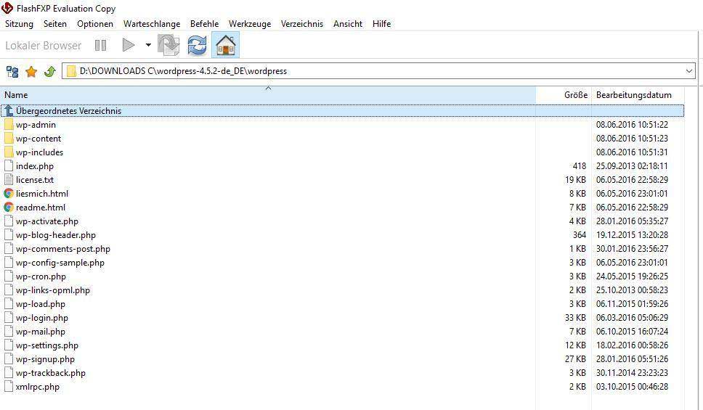This screenshot has height=410, width=703.
Task: Click the Lokaler Browser label
Action: (43, 45)
